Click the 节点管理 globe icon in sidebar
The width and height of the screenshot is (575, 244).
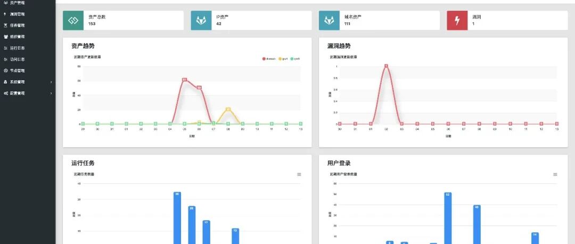pyautogui.click(x=5, y=71)
